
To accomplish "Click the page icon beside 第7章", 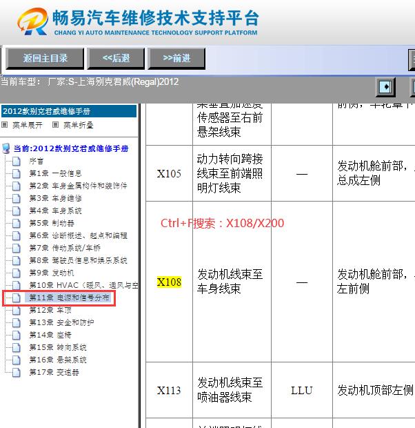I will pyautogui.click(x=17, y=248).
